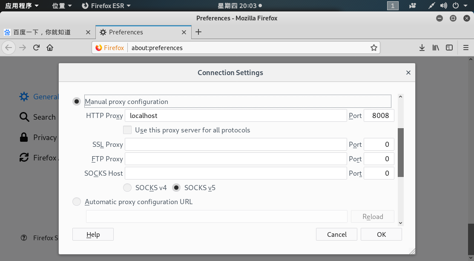Screen dimensions: 474x261
Task: Open Firefox hamburger menu
Action: click(465, 48)
